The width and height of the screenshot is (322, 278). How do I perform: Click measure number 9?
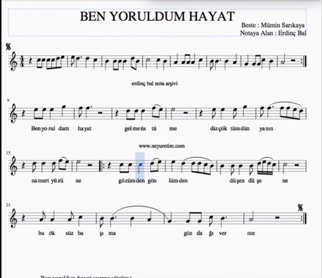[8, 100]
